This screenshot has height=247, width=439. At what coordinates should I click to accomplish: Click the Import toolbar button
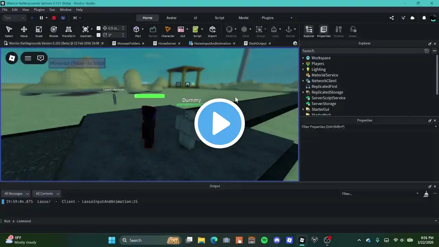(x=212, y=31)
